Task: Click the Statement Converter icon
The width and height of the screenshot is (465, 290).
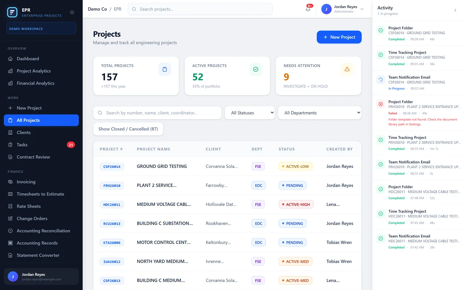Action: click(10, 256)
